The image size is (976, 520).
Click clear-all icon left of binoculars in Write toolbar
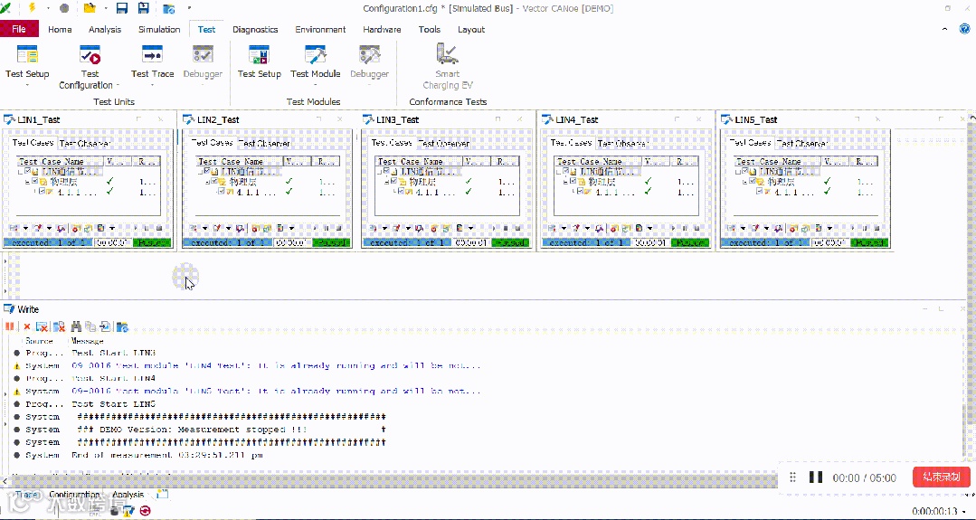coord(59,326)
